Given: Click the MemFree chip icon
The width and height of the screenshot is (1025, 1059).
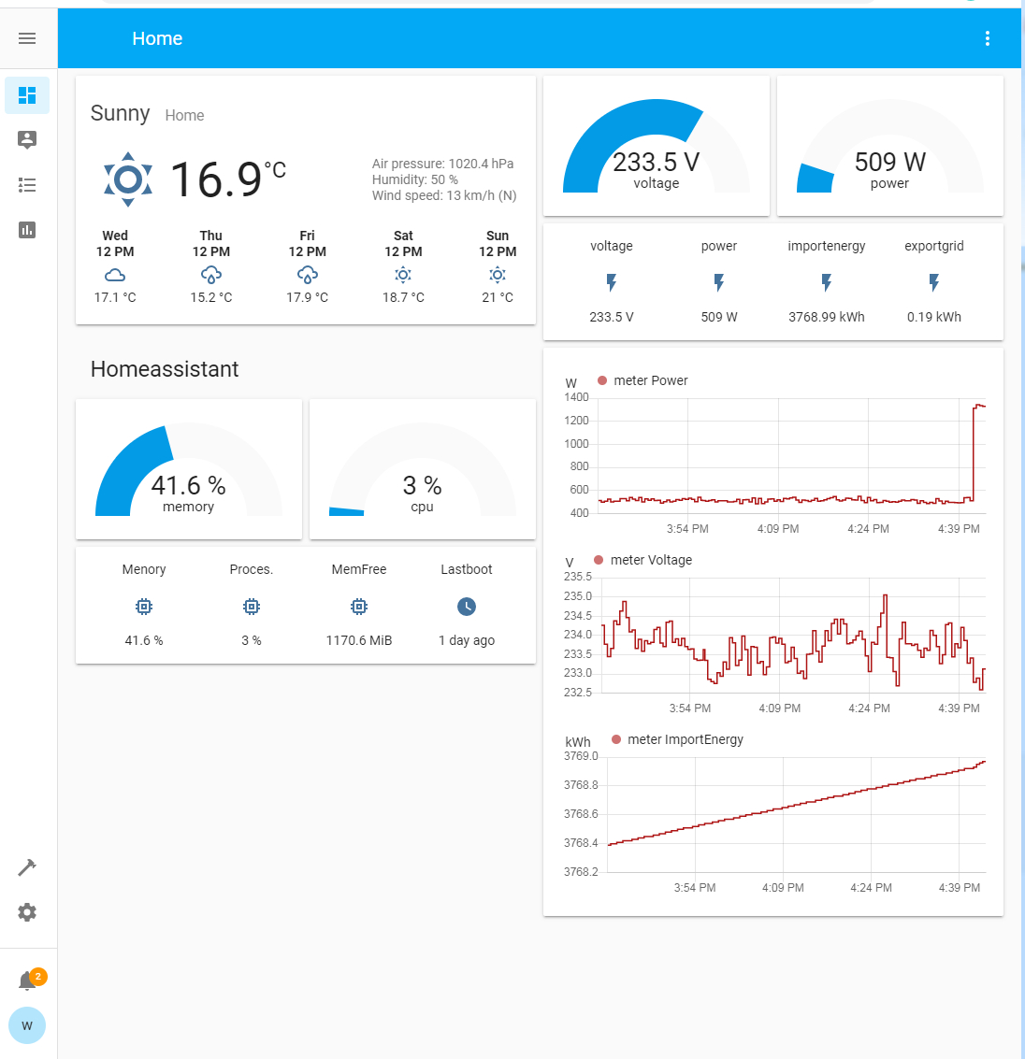Looking at the screenshot, I should (358, 606).
